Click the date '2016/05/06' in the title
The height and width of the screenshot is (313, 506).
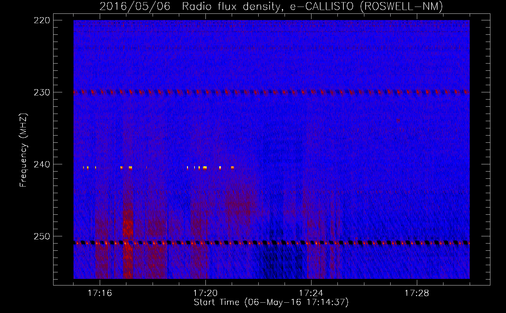(135, 6)
